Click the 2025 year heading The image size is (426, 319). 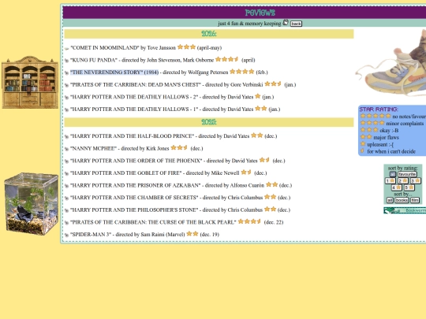pyautogui.click(x=209, y=122)
